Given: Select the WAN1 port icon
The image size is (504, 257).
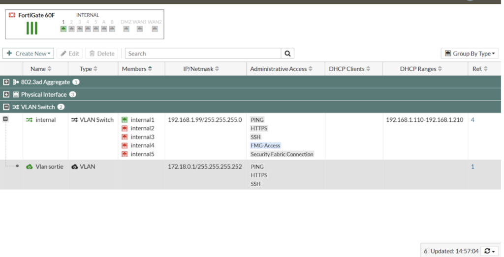Looking at the screenshot, I should 140,29.
